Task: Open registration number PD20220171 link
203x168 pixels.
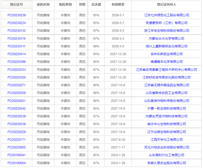Action: point(16,140)
